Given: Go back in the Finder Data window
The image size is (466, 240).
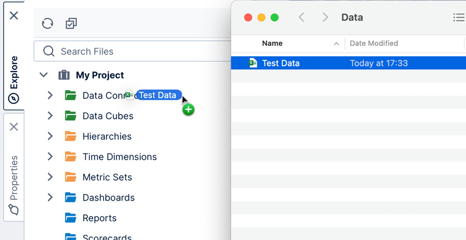Looking at the screenshot, I should 301,17.
